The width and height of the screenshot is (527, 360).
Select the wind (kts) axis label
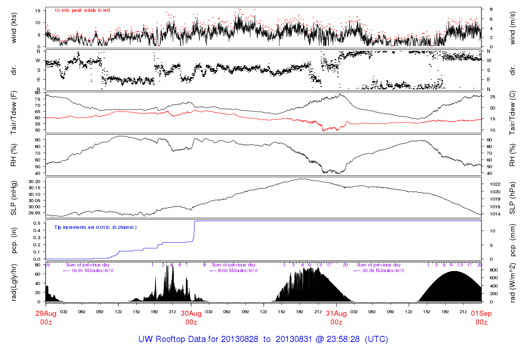(x=14, y=27)
